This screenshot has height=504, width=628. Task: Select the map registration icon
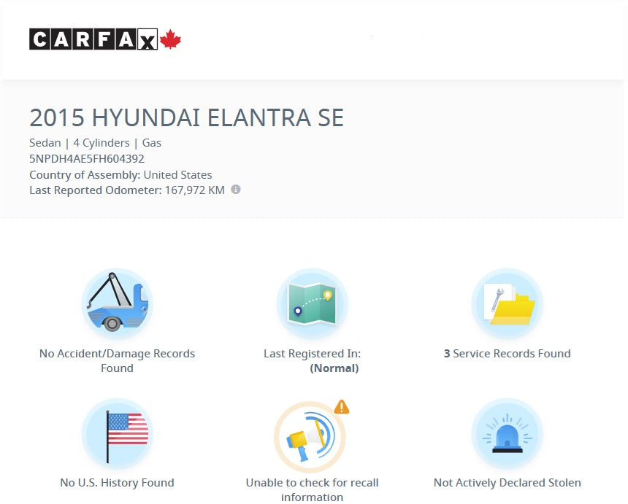point(312,303)
